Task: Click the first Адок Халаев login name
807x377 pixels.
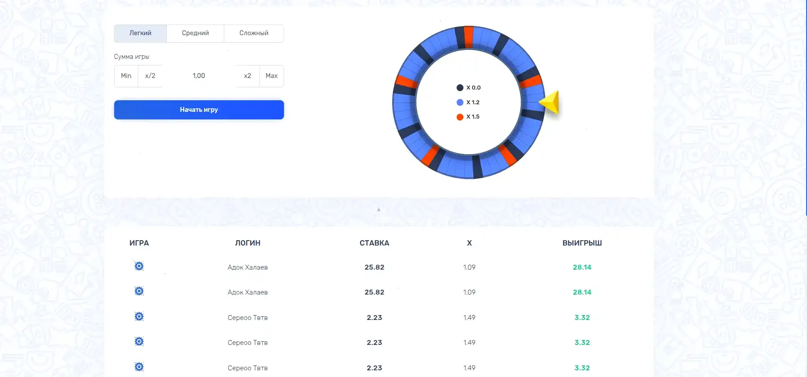Action: coord(247,267)
